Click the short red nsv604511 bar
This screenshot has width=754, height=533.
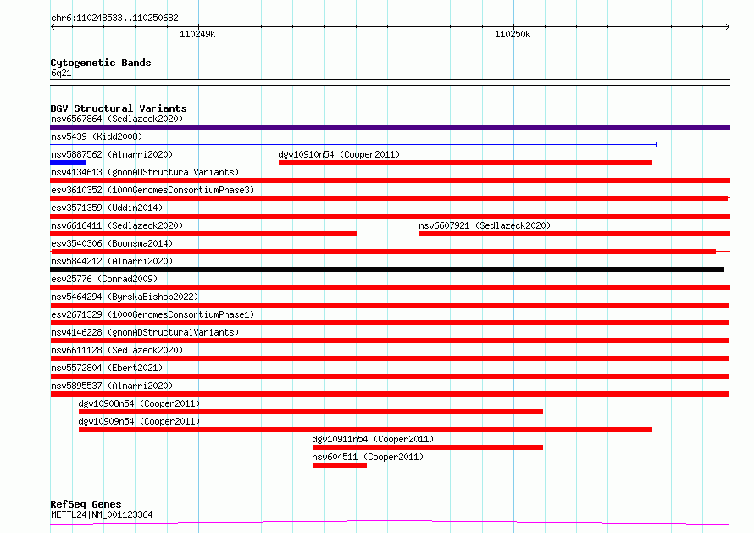point(339,464)
